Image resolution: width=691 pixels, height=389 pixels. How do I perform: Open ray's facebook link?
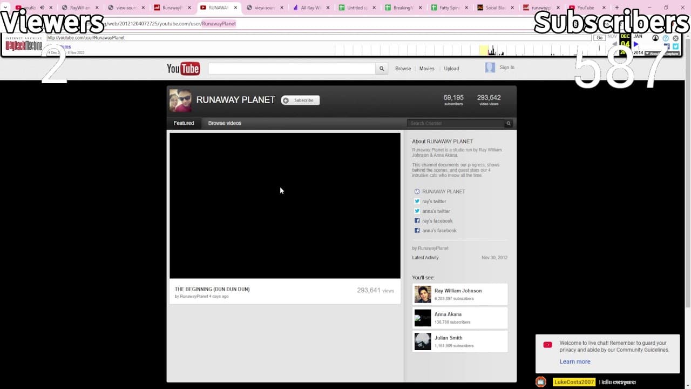click(x=437, y=221)
